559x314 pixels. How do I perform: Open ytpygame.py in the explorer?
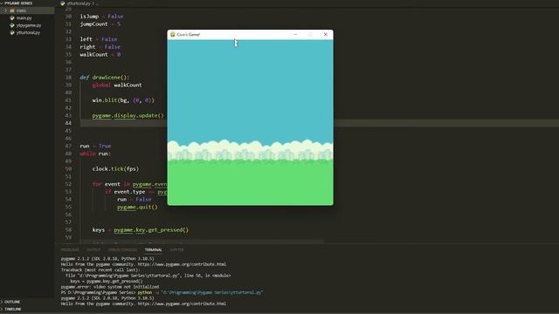[29, 25]
